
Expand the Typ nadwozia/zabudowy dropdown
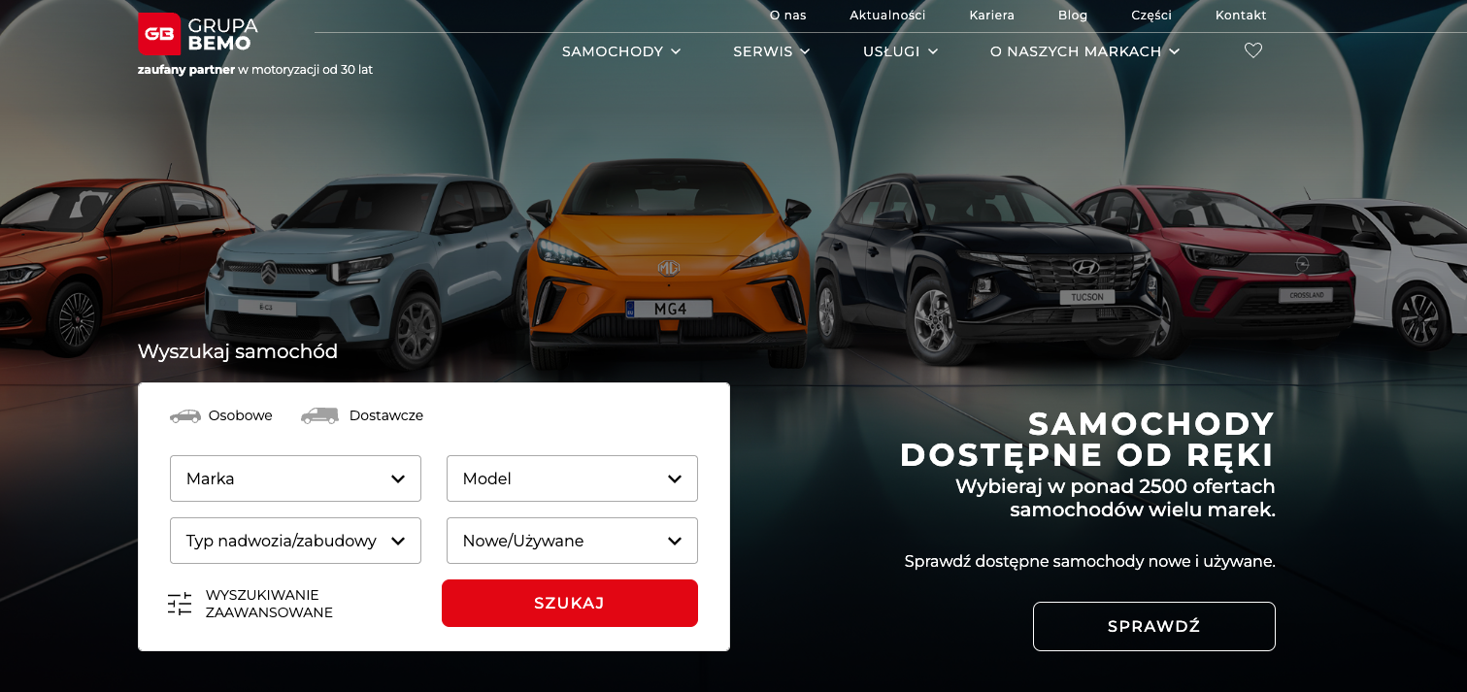pyautogui.click(x=295, y=541)
